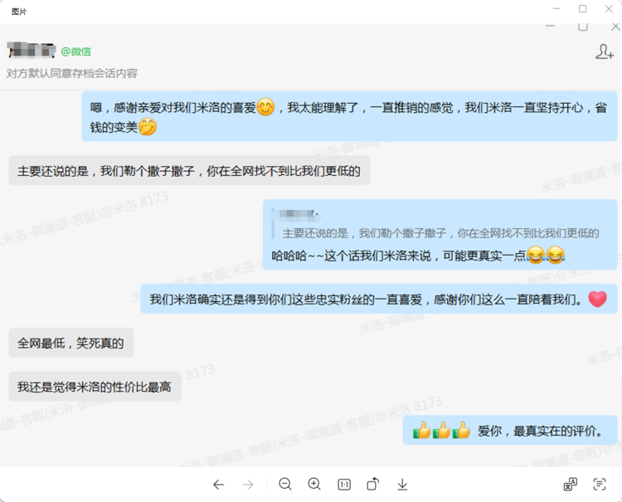Show image at 1:1 actual size

[x=344, y=485]
